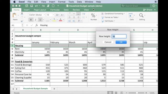Cancel the Row Height dialog
This screenshot has height=94, width=168.
(108, 42)
